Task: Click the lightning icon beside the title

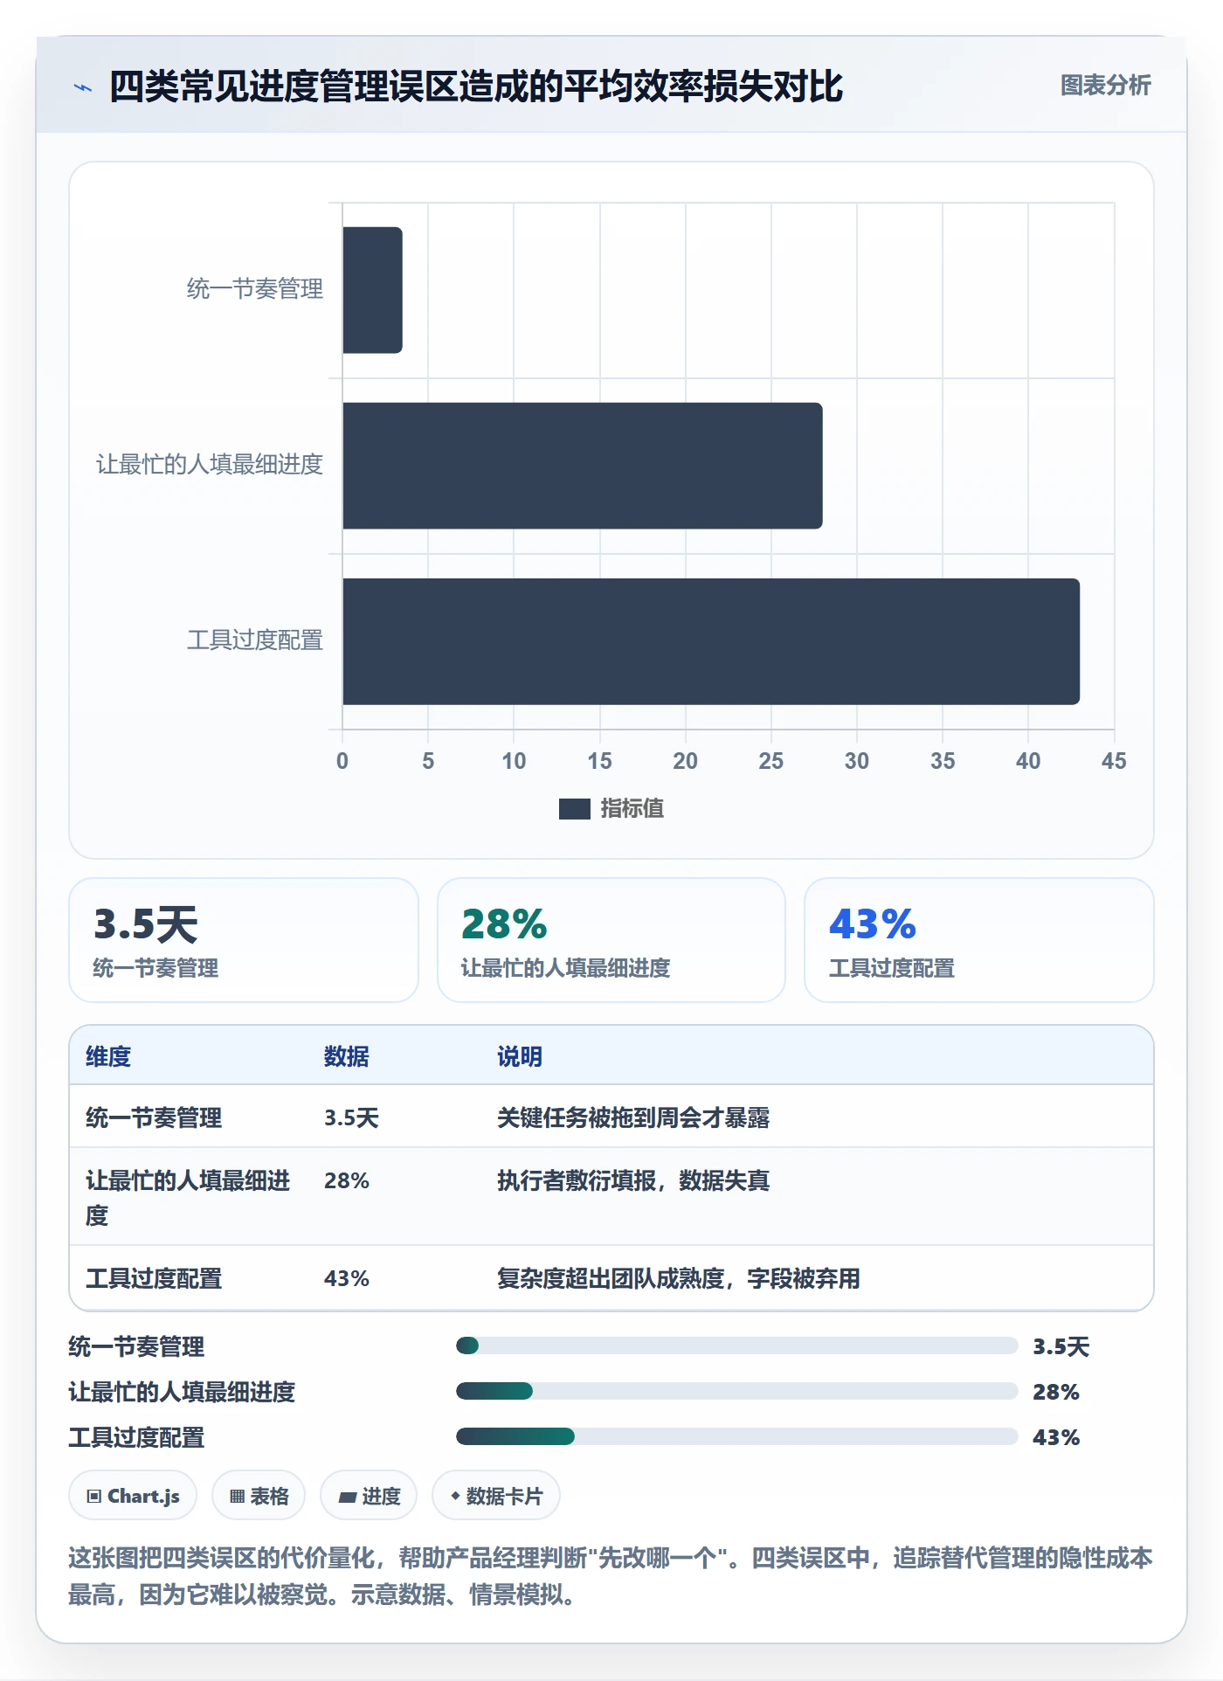Action: click(x=83, y=86)
